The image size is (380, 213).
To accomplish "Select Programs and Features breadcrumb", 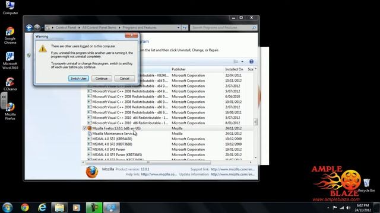I will click(x=140, y=28).
